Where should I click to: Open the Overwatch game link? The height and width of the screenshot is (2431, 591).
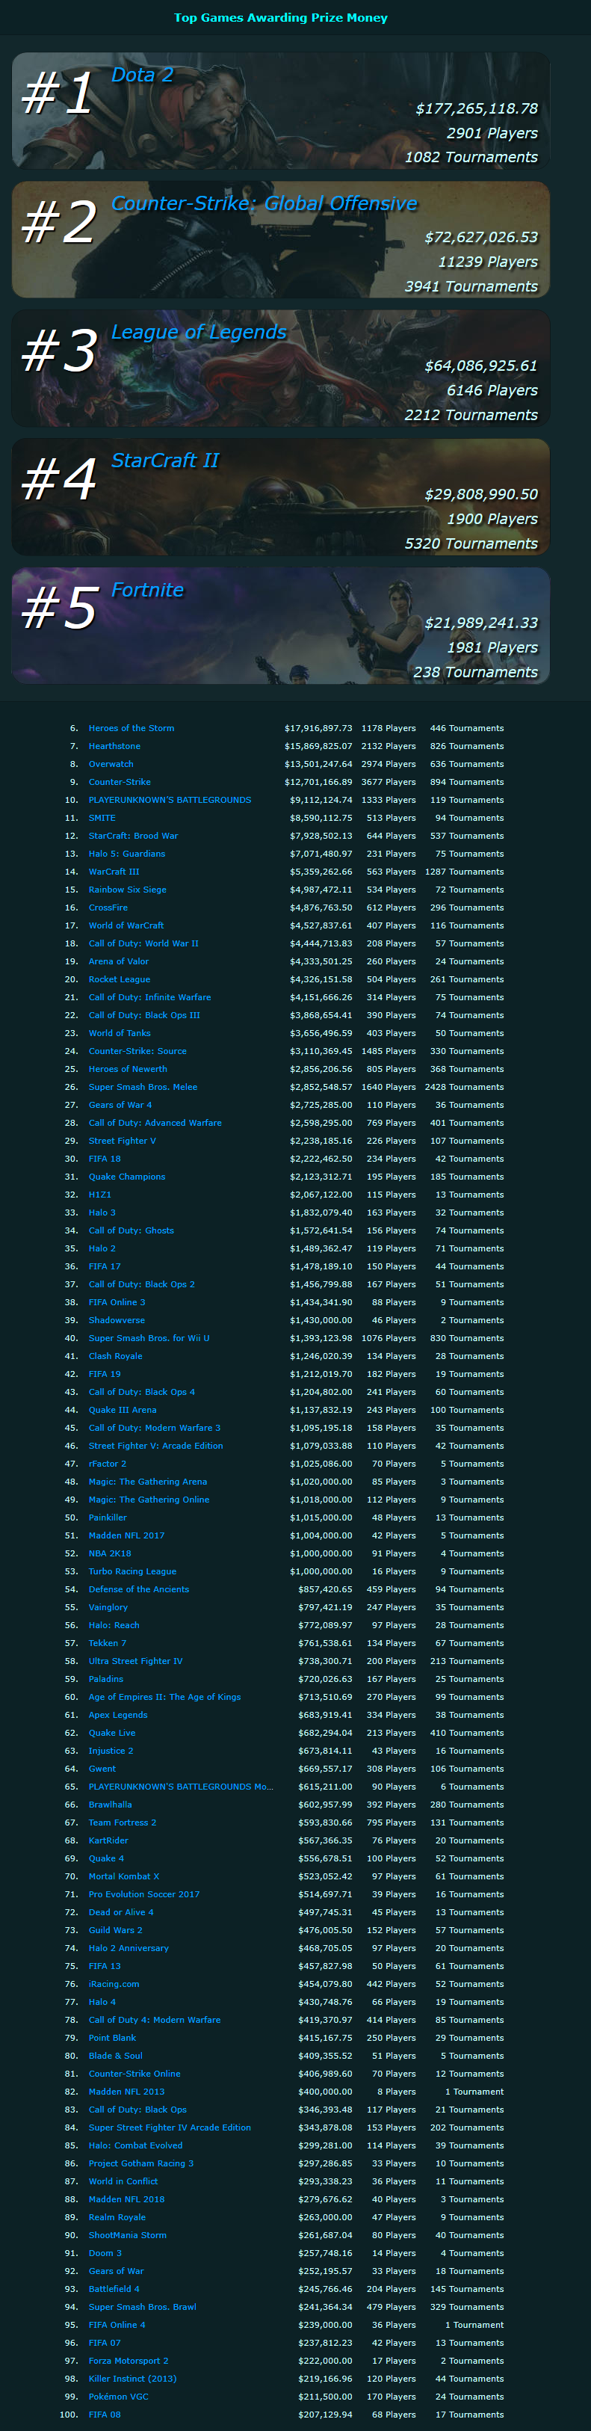[111, 763]
